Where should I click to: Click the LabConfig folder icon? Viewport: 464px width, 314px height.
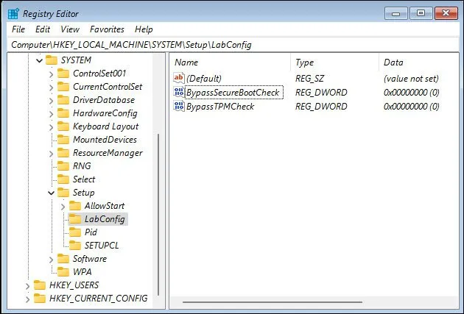pyautogui.click(x=74, y=219)
